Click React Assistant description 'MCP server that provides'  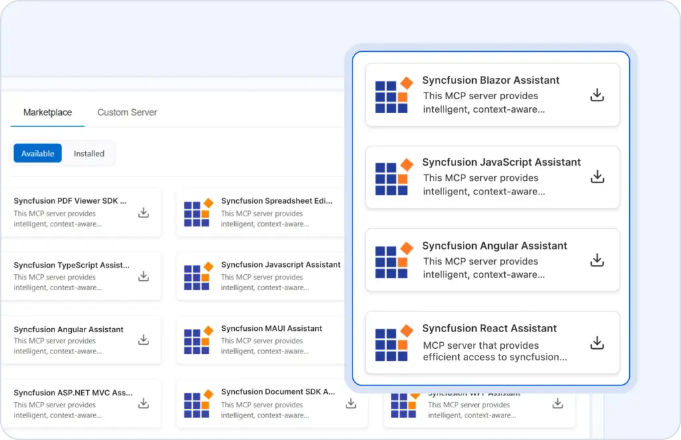click(481, 345)
